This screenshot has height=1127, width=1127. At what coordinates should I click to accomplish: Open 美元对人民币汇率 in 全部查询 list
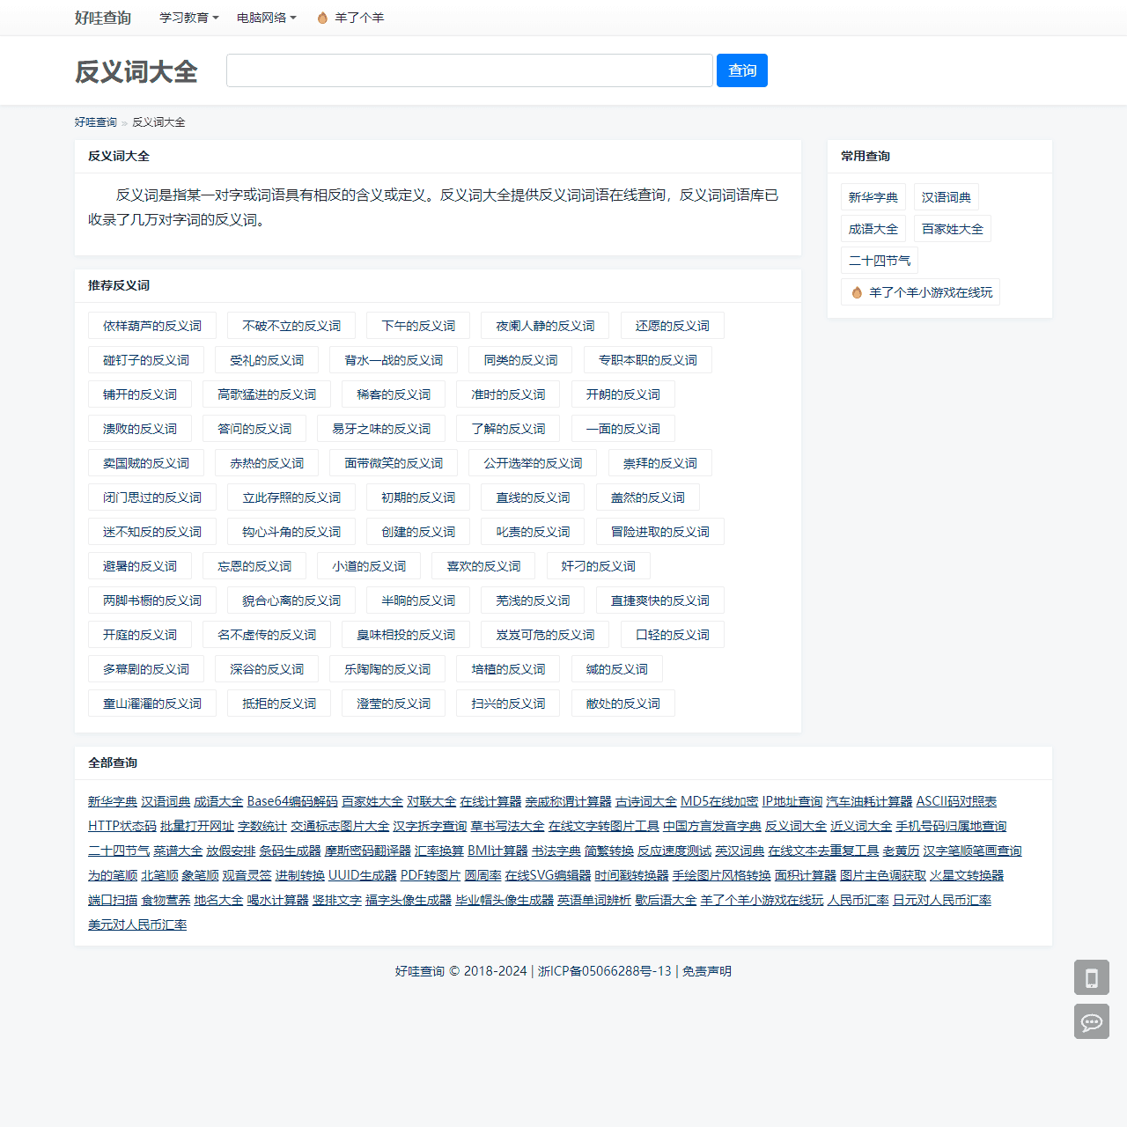pos(137,924)
